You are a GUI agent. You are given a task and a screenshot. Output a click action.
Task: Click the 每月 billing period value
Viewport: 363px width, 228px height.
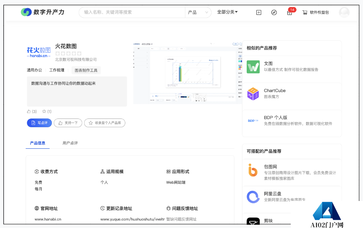tap(38, 189)
